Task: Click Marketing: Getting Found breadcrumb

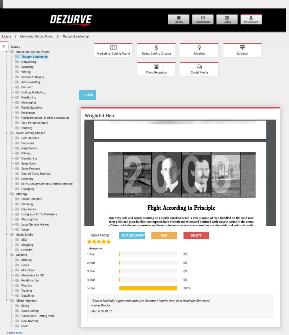Action: click(x=37, y=36)
